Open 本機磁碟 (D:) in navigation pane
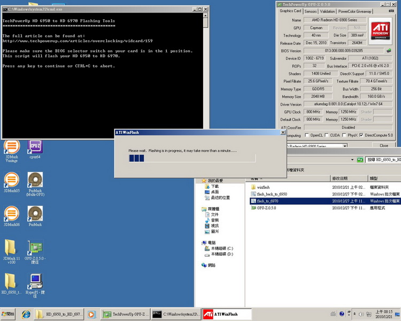 pos(219,254)
